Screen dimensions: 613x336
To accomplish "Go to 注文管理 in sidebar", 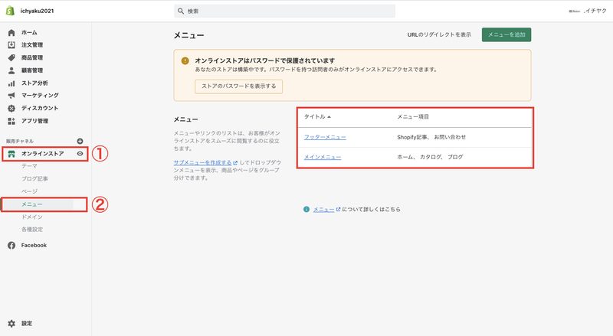I will 32,45.
